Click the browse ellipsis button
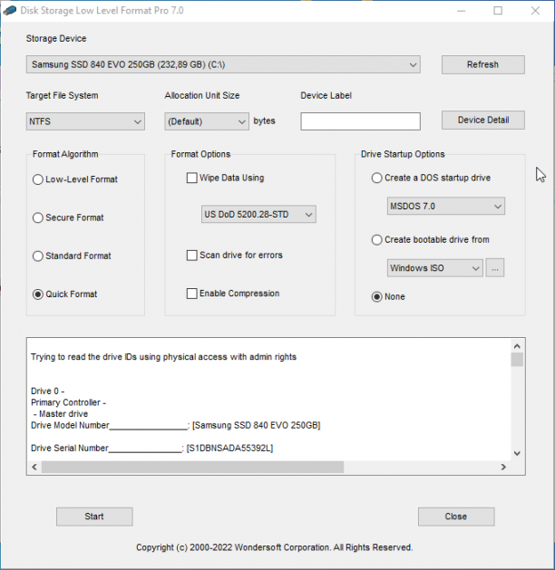Screen dimensions: 555x570 (x=495, y=268)
